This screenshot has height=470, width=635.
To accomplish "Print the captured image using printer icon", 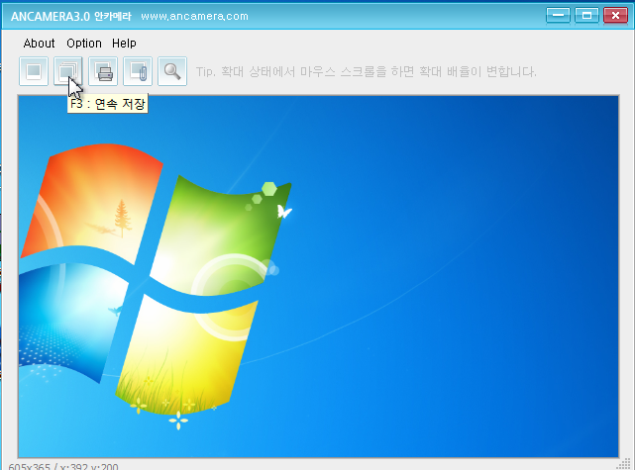I will click(x=103, y=71).
